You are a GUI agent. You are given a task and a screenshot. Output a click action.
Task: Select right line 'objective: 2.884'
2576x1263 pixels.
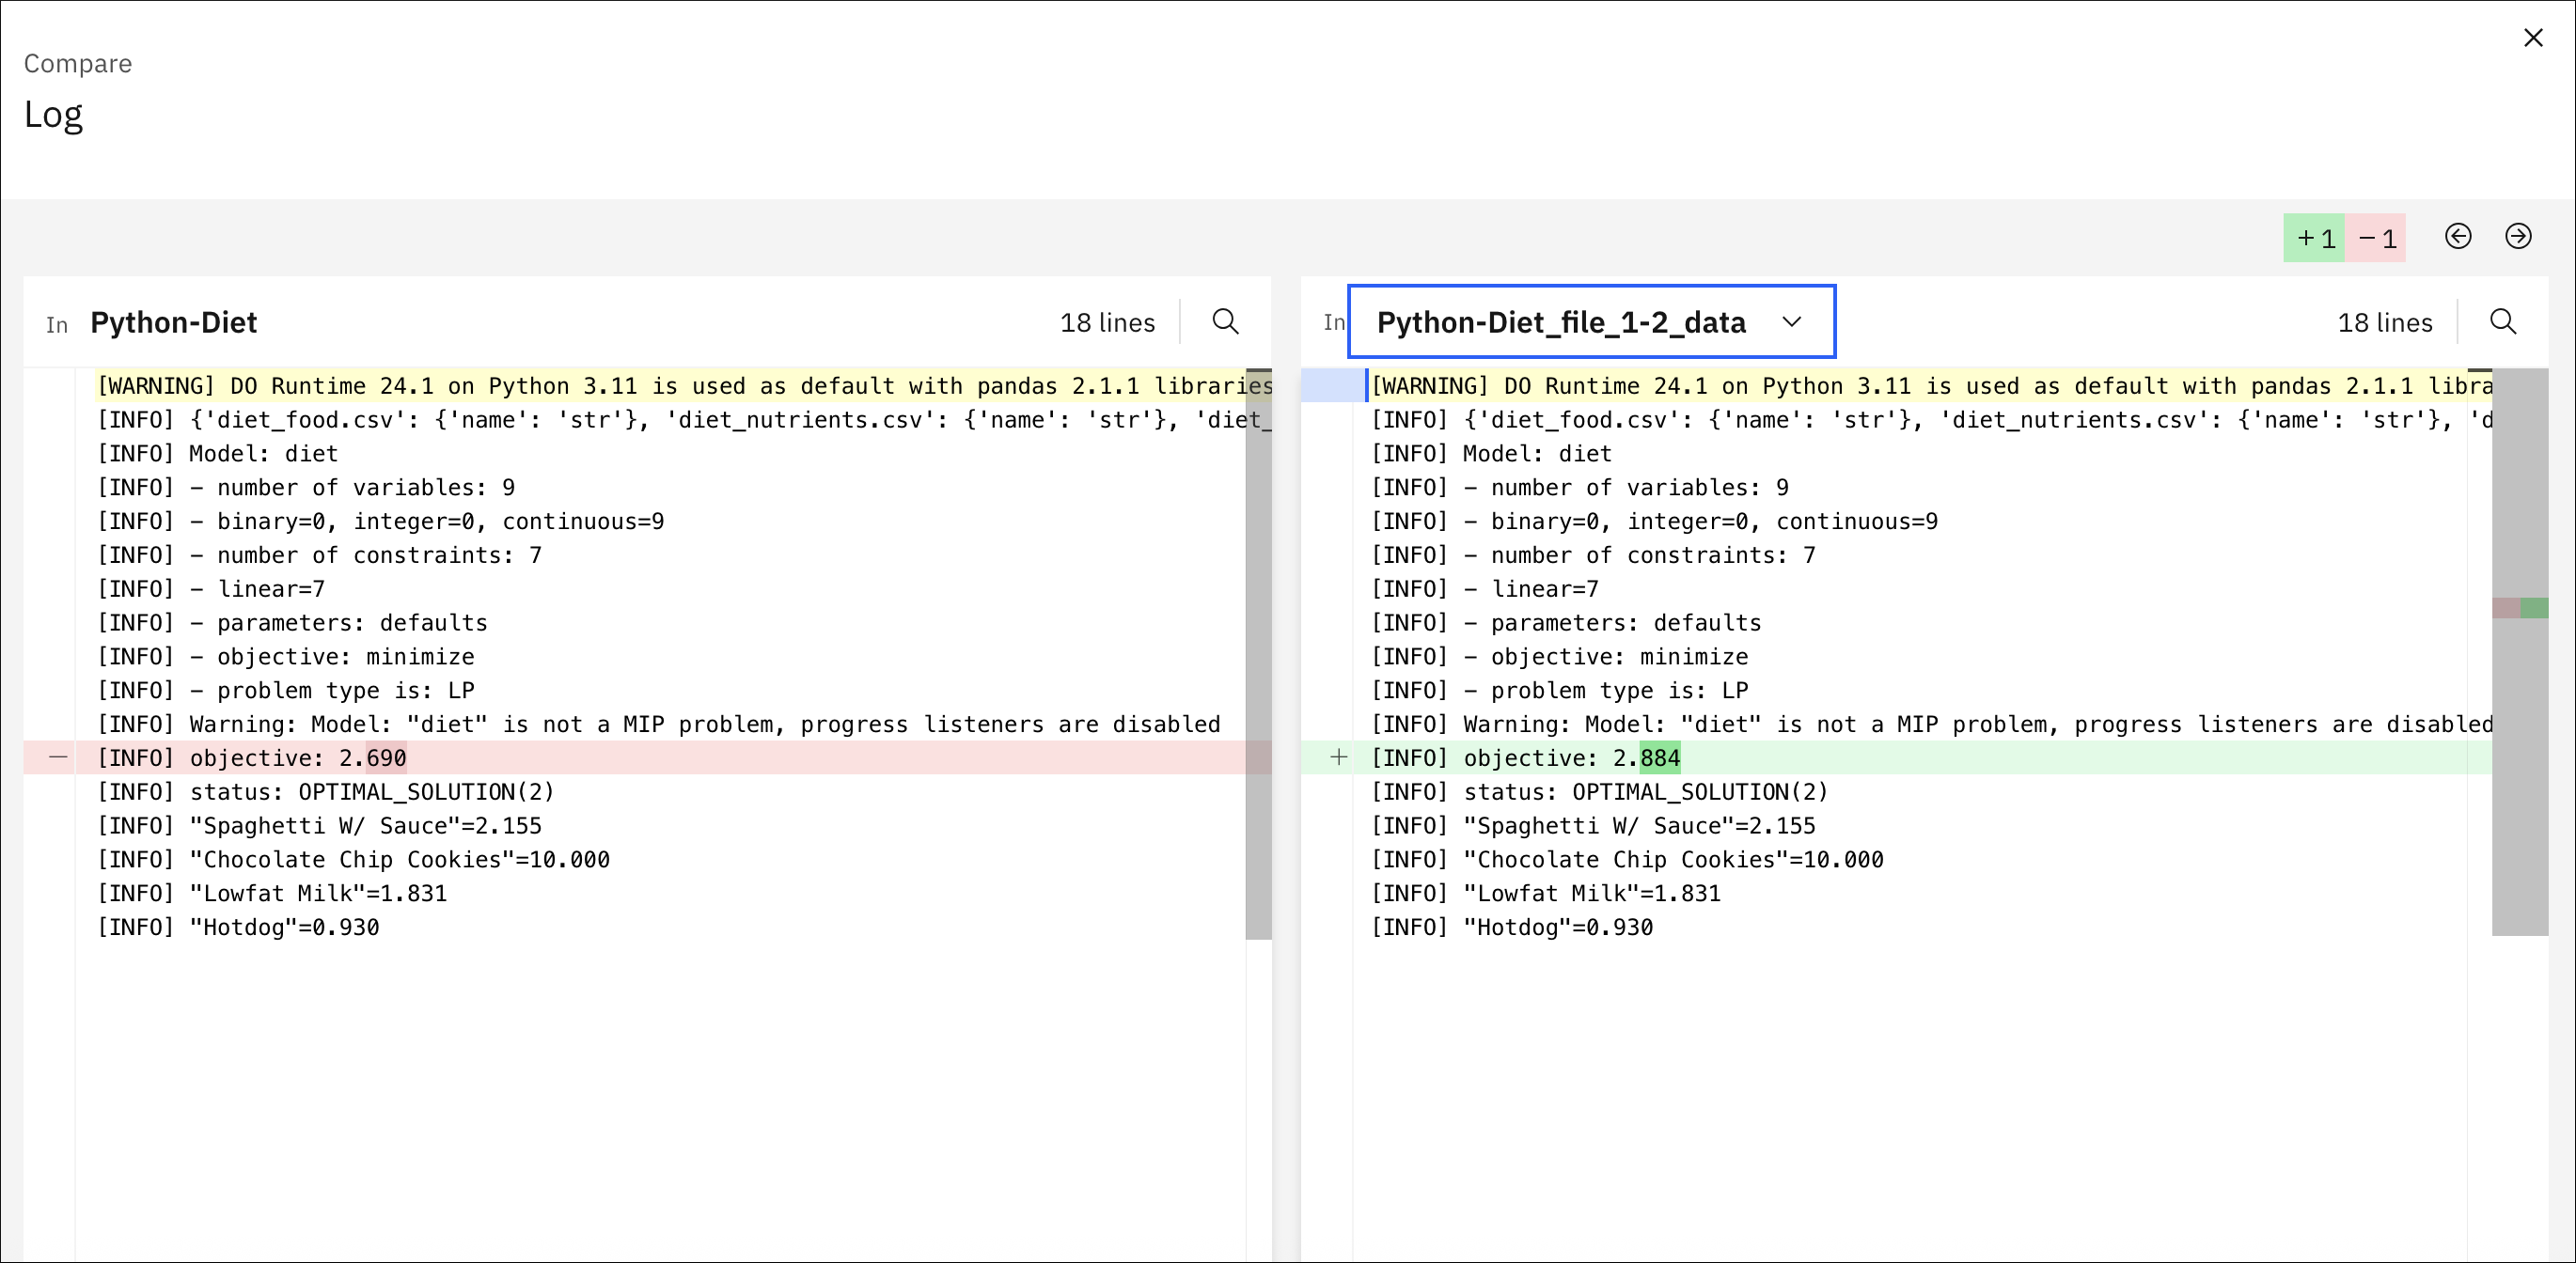tap(1525, 758)
